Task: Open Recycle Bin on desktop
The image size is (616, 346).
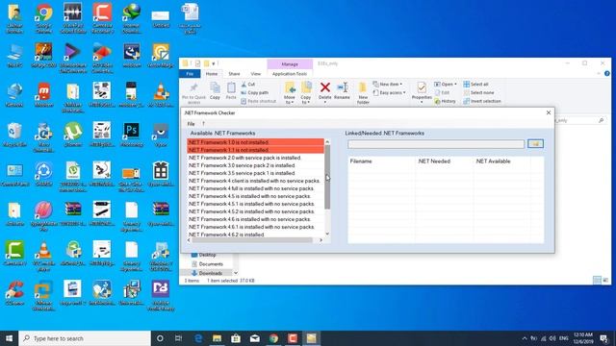Action: 14,135
